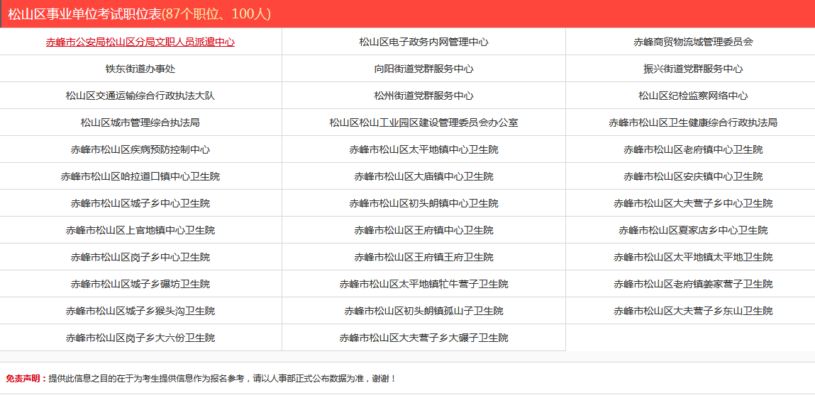The image size is (815, 395).
Task: Select 赤峰商贸物流城管理委员会
Action: [693, 42]
